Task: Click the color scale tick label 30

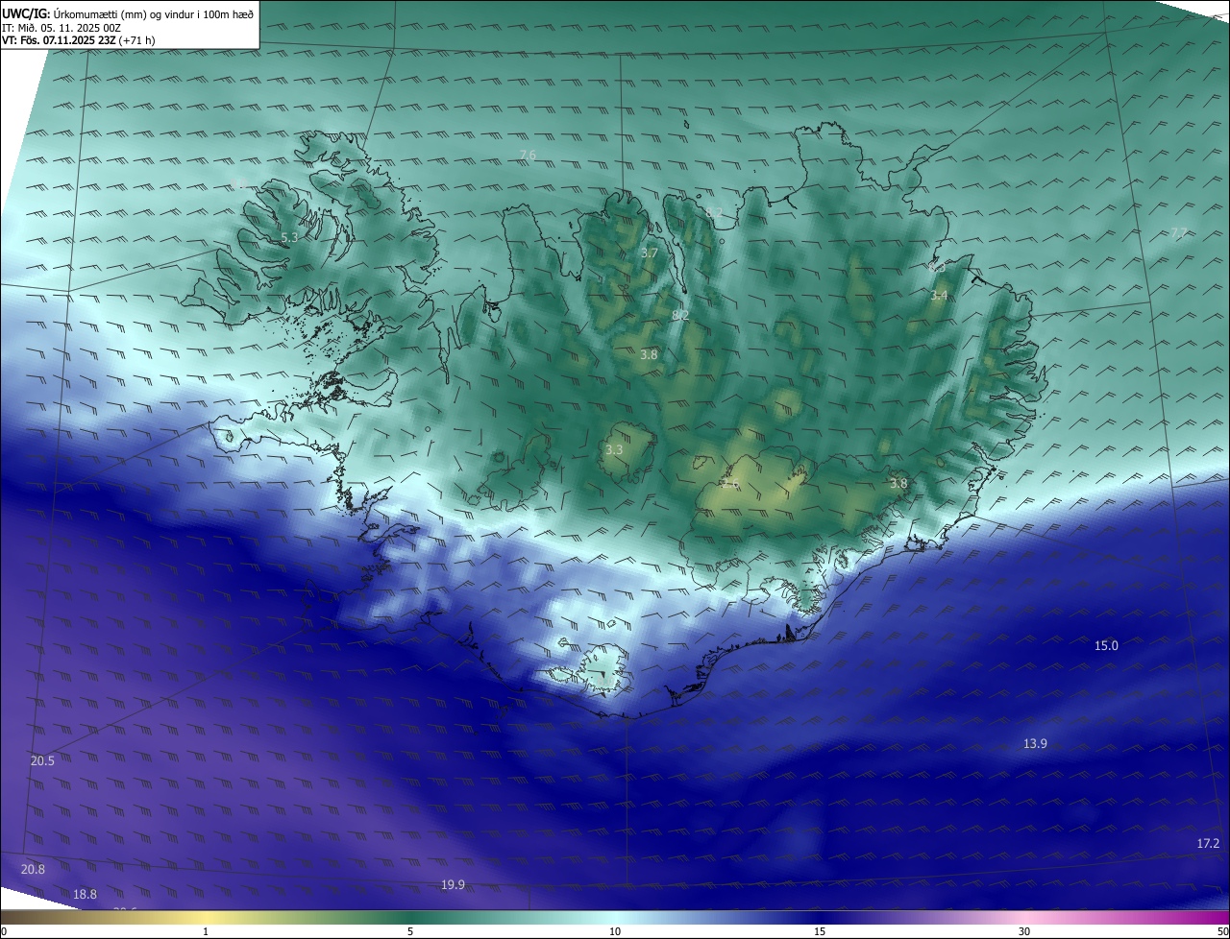Action: click(x=1024, y=931)
